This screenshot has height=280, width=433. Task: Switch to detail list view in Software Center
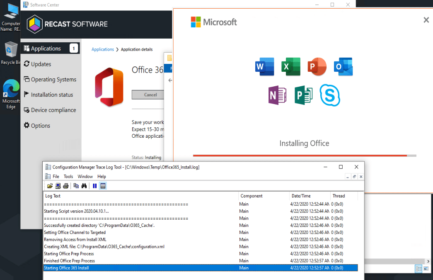[x=418, y=269]
